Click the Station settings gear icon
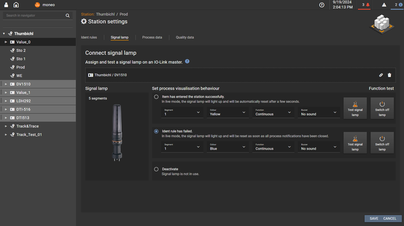404x226 pixels. pos(84,21)
